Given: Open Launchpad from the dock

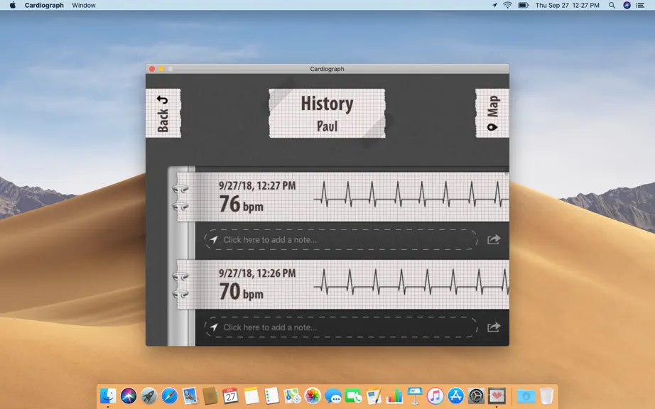Looking at the screenshot, I should (x=148, y=396).
